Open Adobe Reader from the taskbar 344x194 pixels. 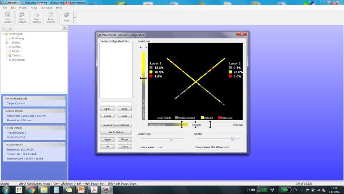click(94, 190)
